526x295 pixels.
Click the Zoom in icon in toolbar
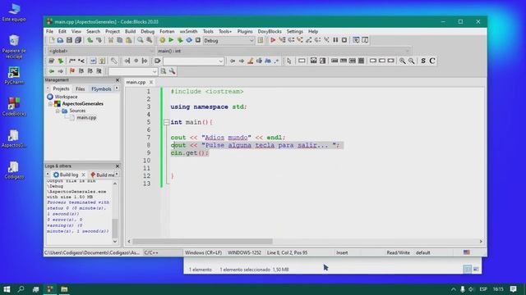point(402,61)
